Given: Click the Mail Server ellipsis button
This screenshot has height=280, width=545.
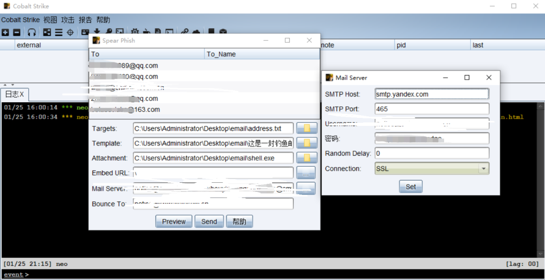Looking at the screenshot, I should [x=306, y=188].
